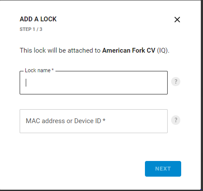Open help for MAC address field
This screenshot has width=203, height=191.
[175, 120]
